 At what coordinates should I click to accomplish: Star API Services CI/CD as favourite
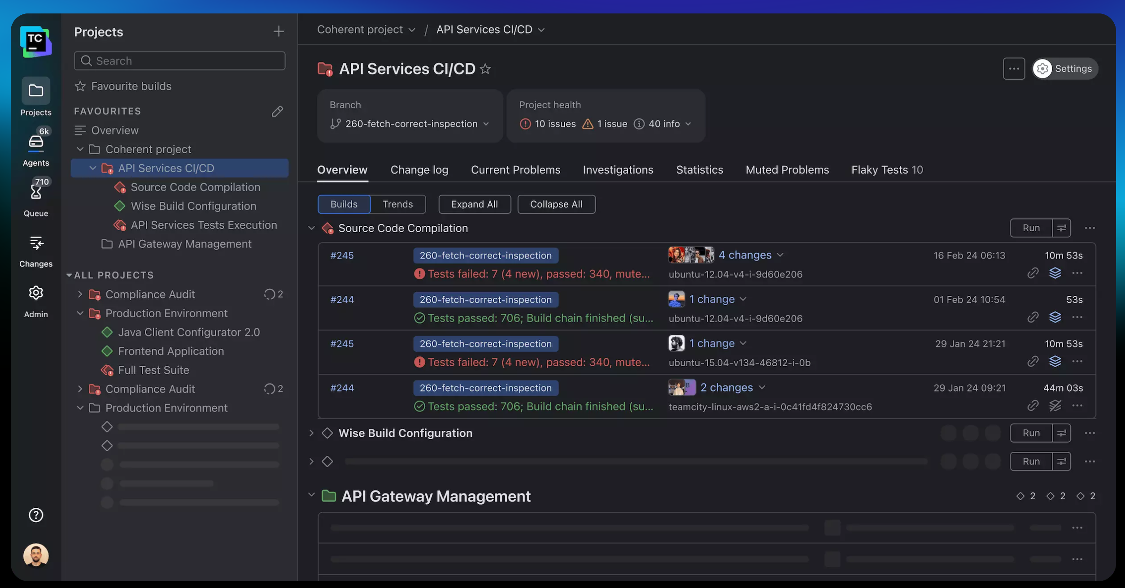(485, 69)
